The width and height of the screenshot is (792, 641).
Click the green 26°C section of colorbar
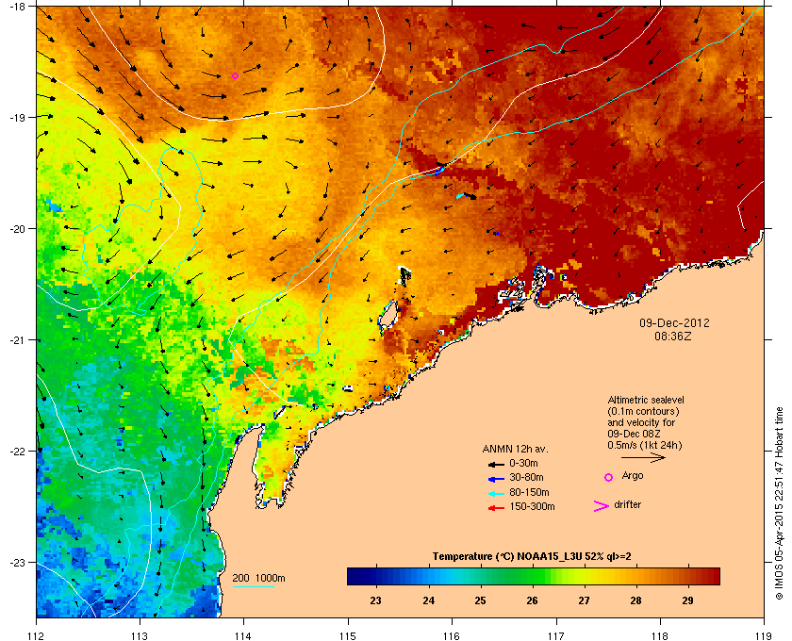tap(532, 576)
